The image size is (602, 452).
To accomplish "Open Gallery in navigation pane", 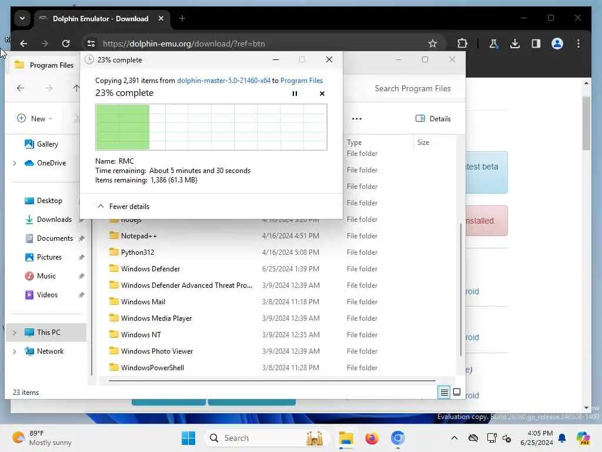I will pyautogui.click(x=47, y=144).
